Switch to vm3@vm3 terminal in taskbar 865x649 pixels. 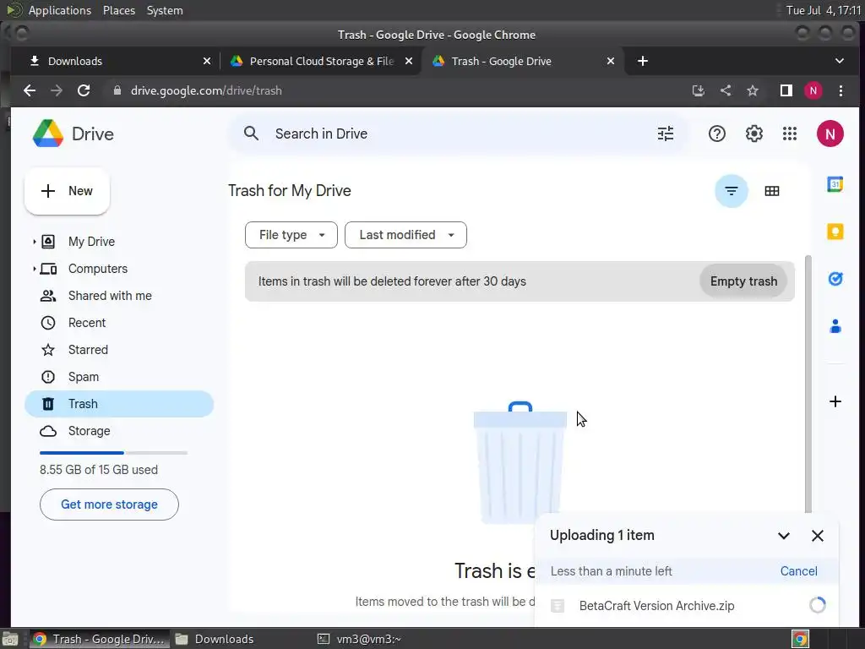pos(360,639)
